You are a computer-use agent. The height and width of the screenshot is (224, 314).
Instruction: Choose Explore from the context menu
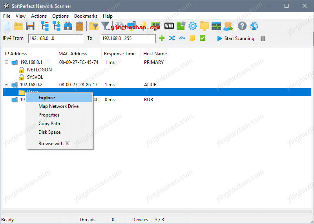pos(59,98)
